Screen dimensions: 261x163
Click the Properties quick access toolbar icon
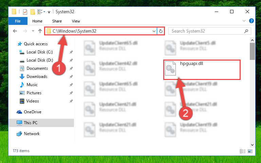(25, 12)
